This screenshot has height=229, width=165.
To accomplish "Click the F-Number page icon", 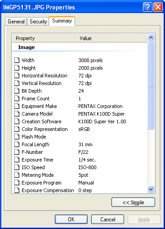I will point(17,152).
